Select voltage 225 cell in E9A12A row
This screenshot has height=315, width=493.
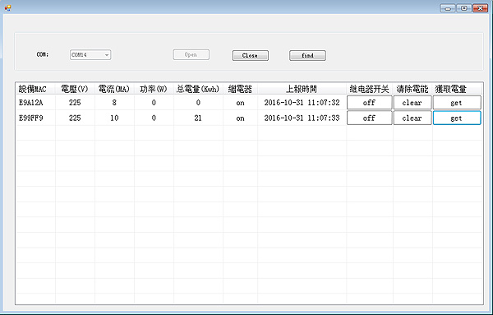pyautogui.click(x=75, y=103)
